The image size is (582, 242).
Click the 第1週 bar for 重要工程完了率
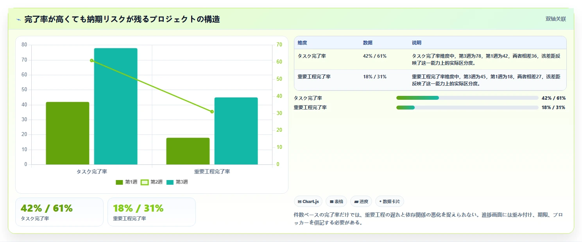point(188,151)
